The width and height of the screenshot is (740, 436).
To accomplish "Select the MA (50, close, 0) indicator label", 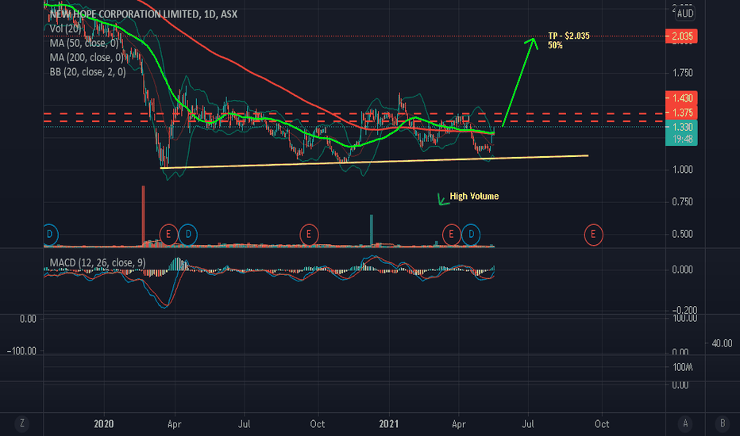I will click(x=84, y=43).
